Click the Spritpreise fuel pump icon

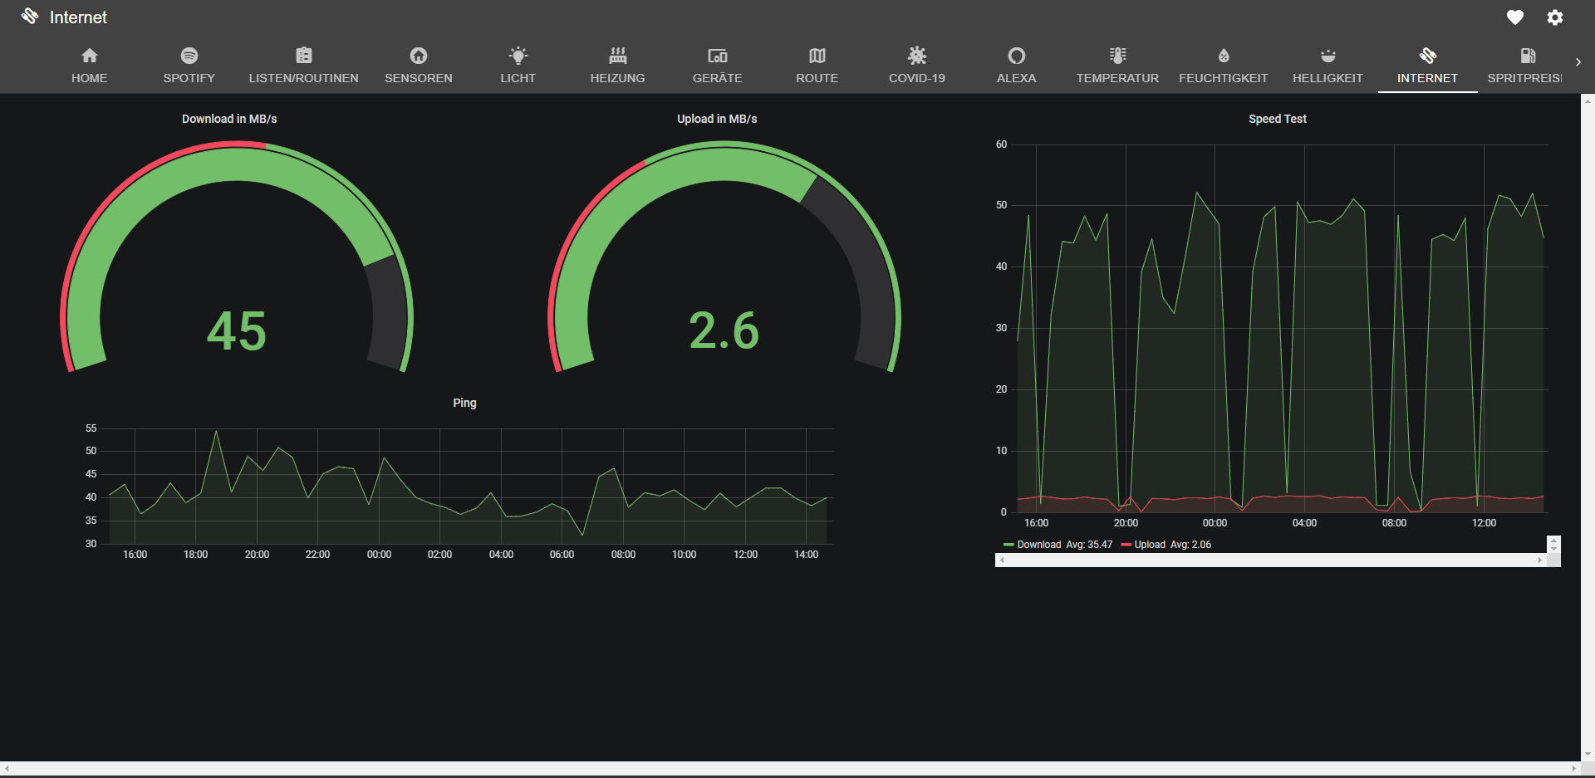[1528, 56]
